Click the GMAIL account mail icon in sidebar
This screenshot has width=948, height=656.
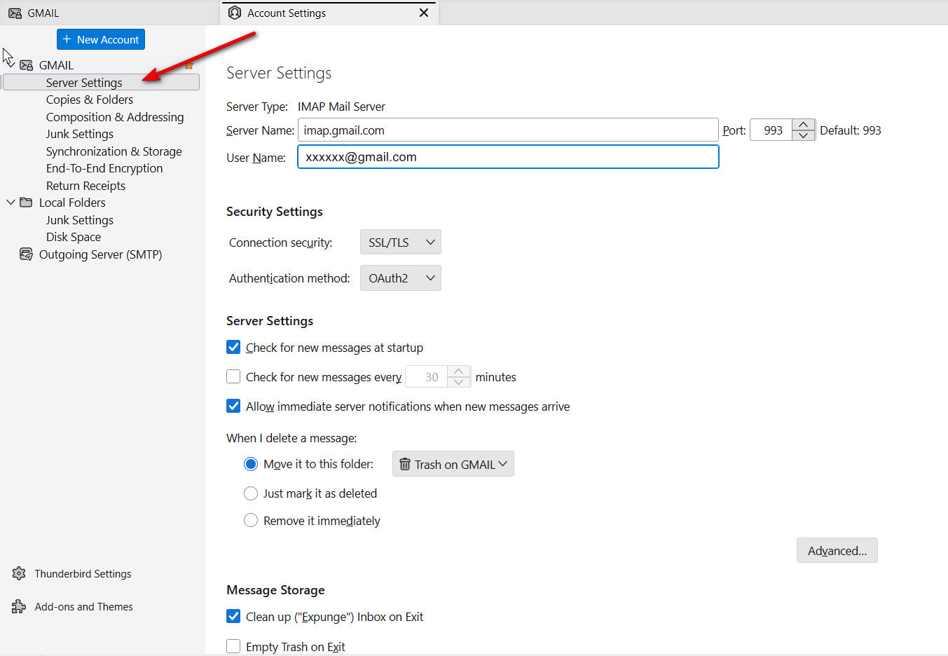tap(26, 65)
